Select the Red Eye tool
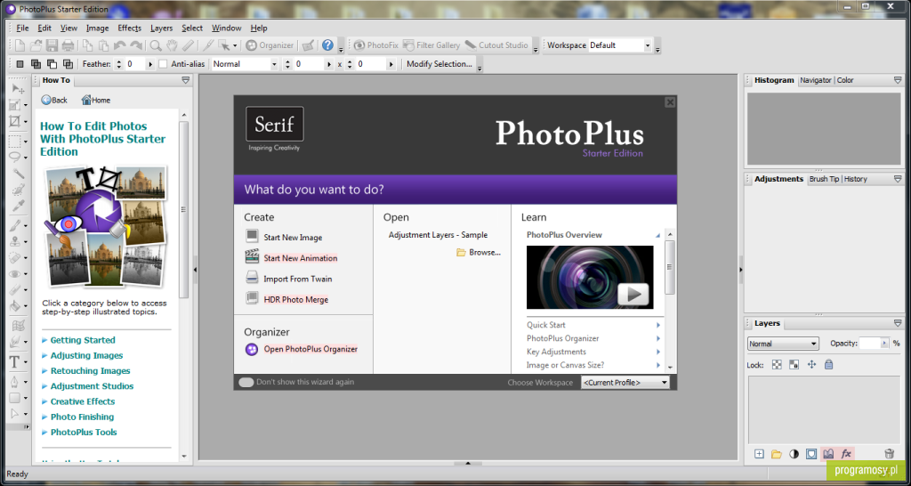 [15, 274]
